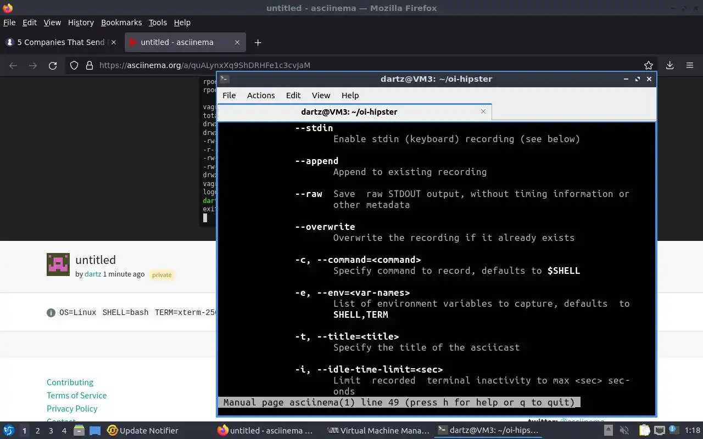Viewport: 703px width, 439px height.
Task: Open Firefox View menu
Action: point(52,22)
